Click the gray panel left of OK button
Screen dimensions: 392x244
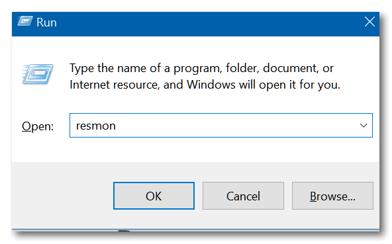(62, 196)
